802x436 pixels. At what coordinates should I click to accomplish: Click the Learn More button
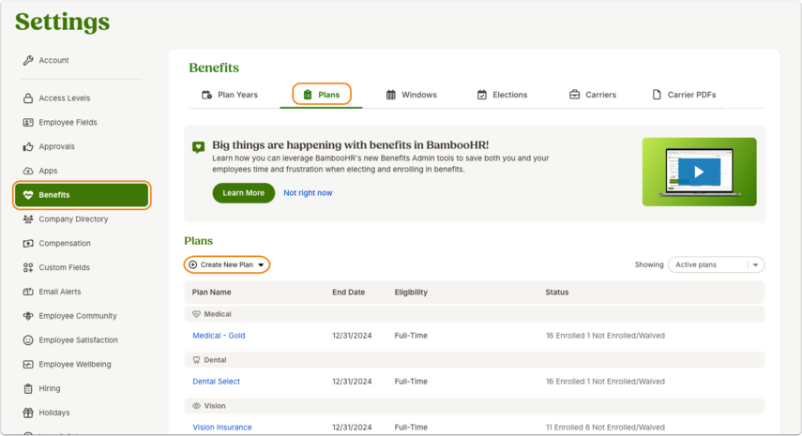pyautogui.click(x=244, y=193)
